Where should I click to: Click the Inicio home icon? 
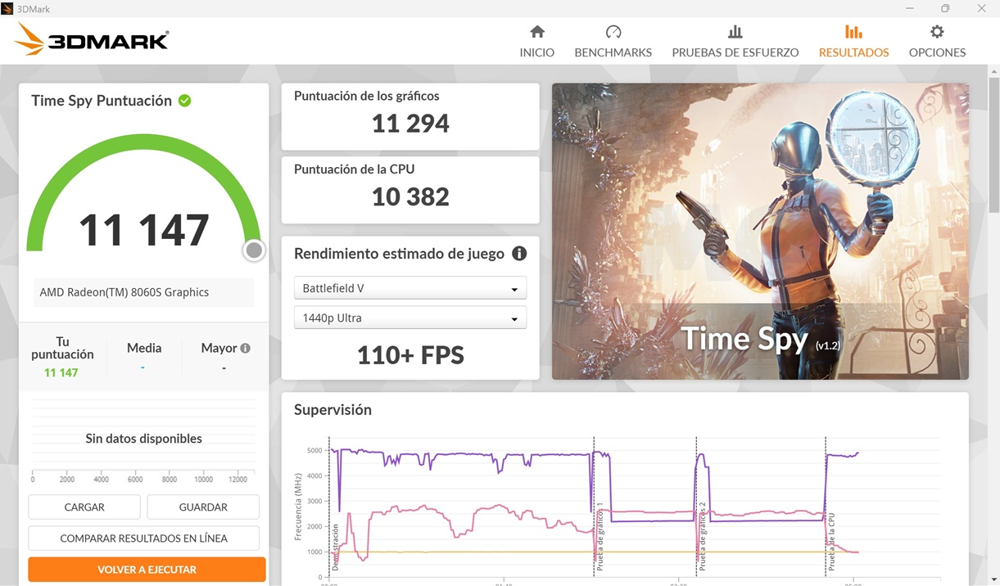tap(536, 34)
